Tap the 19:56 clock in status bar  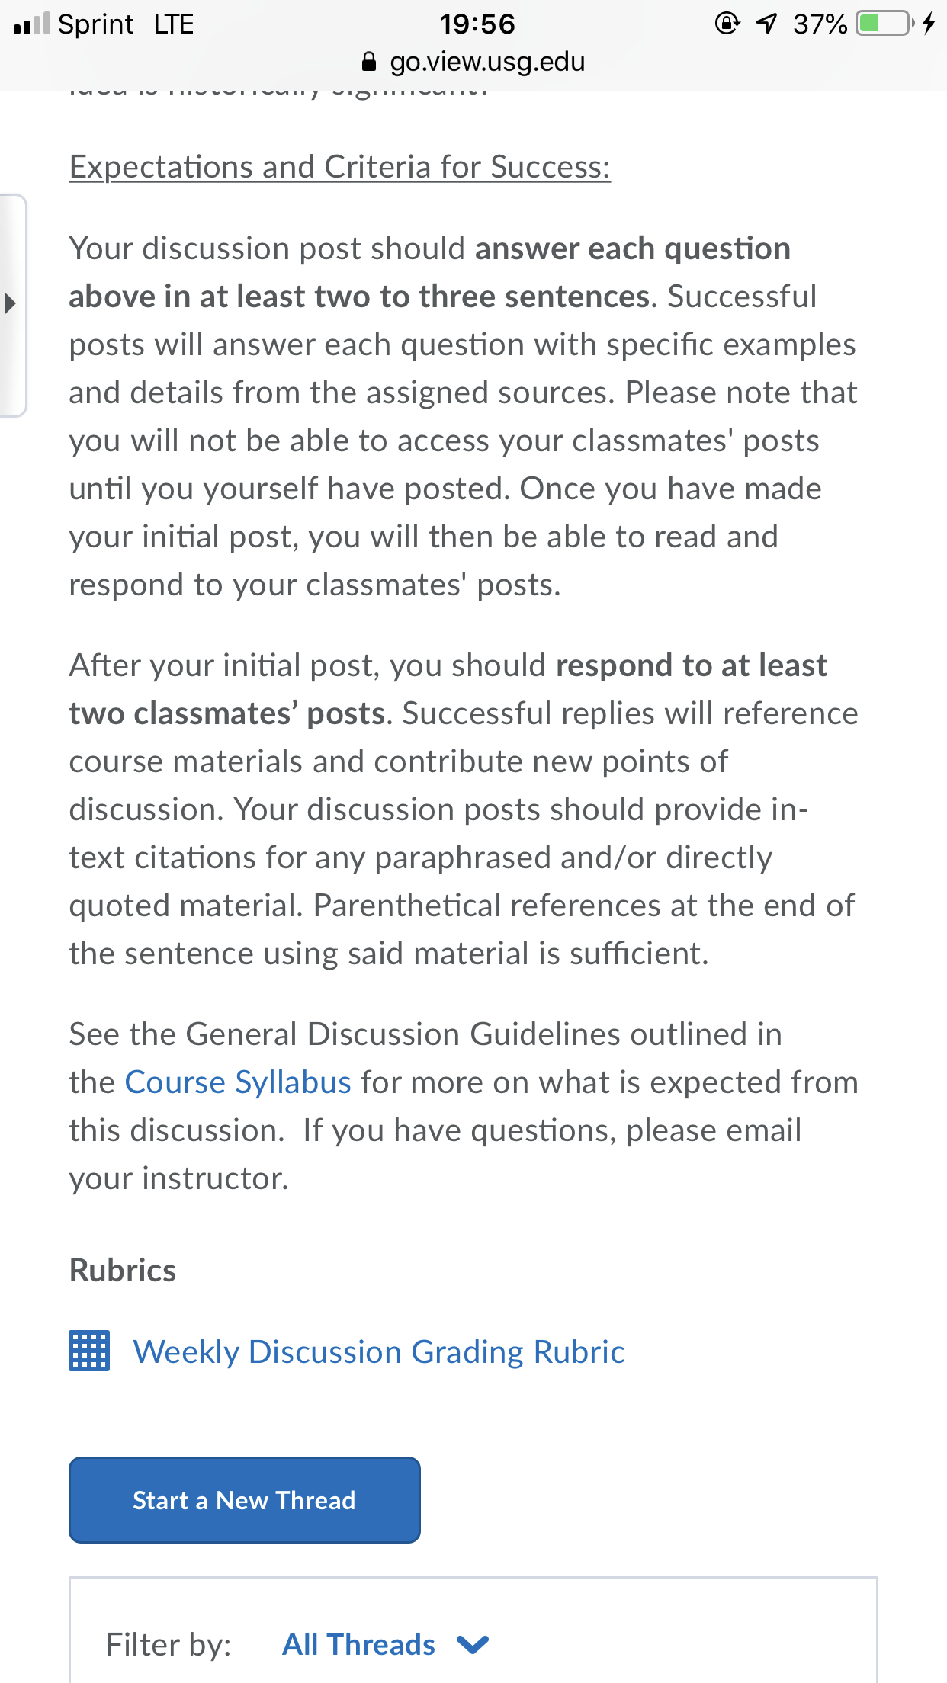tap(477, 24)
